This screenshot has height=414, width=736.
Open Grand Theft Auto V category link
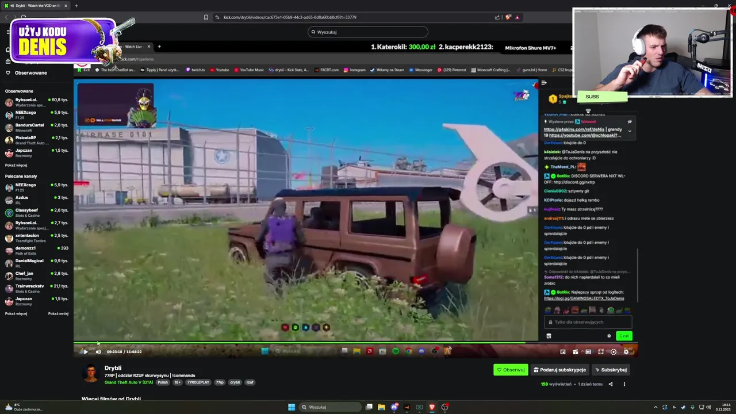tap(129, 382)
